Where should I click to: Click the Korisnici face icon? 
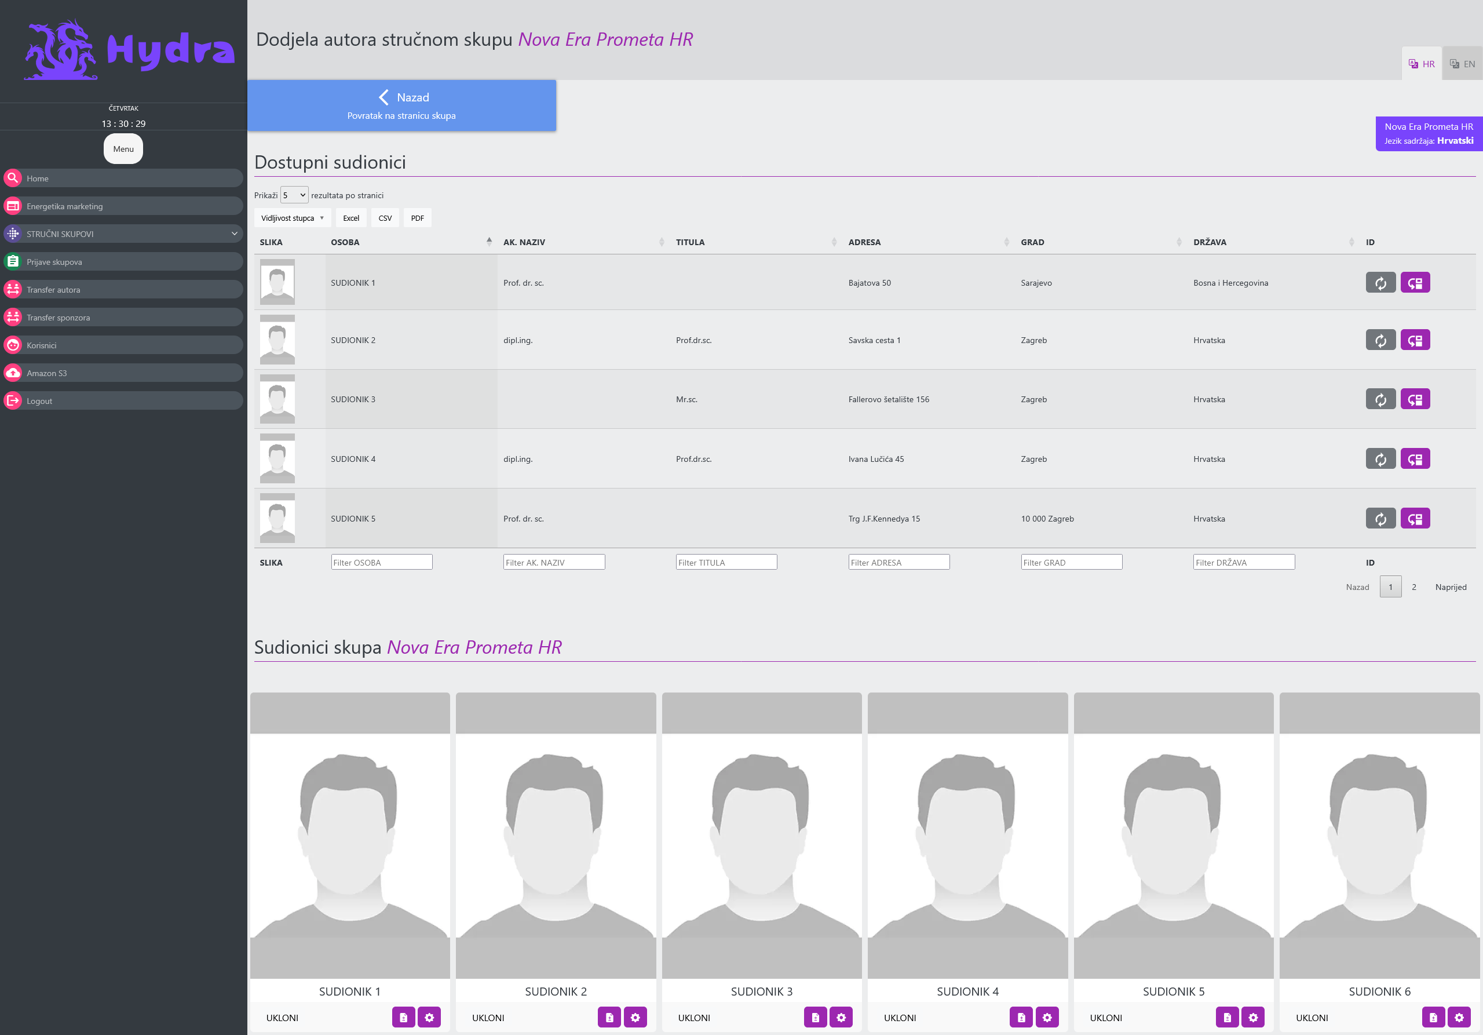pyautogui.click(x=13, y=345)
